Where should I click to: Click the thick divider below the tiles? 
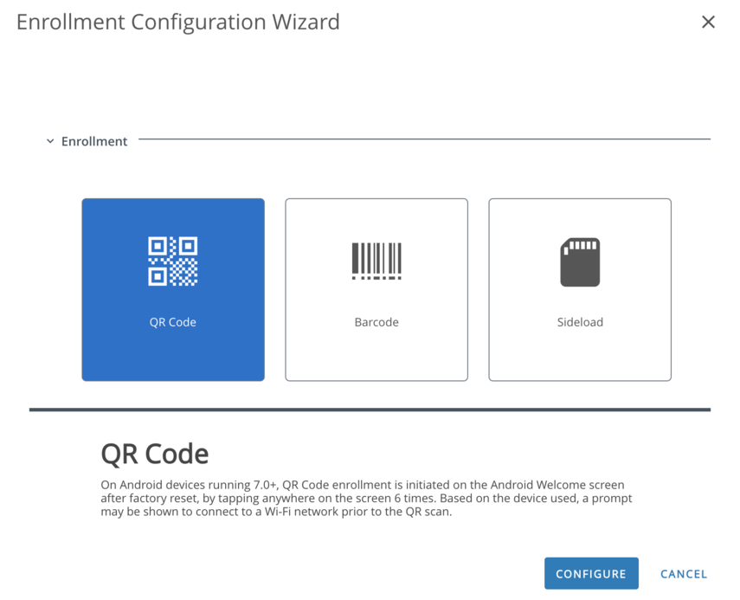pyautogui.click(x=370, y=410)
